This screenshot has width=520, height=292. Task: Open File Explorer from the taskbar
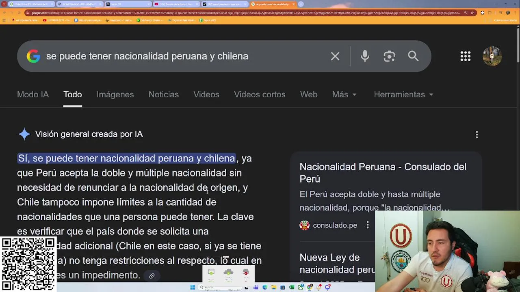click(x=274, y=287)
